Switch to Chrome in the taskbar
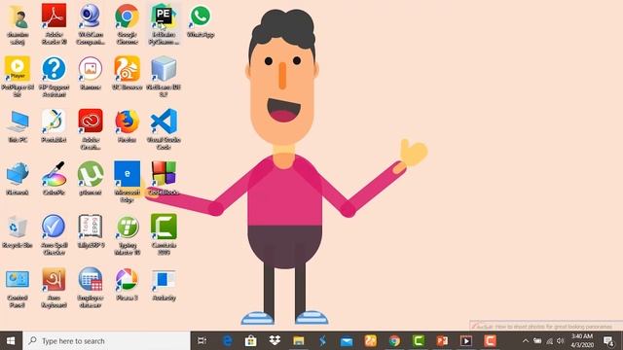The height and width of the screenshot is (350, 623). point(394,341)
